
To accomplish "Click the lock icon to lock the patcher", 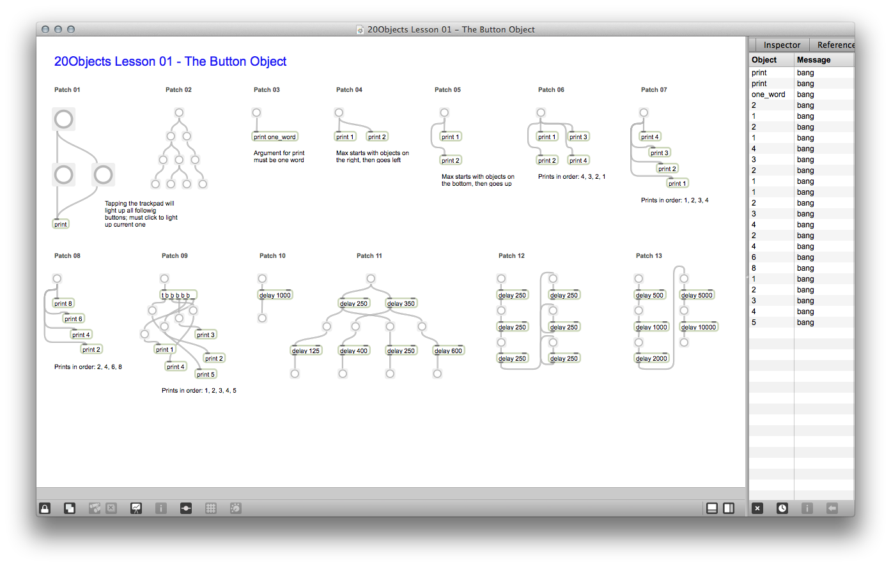I will pos(45,508).
